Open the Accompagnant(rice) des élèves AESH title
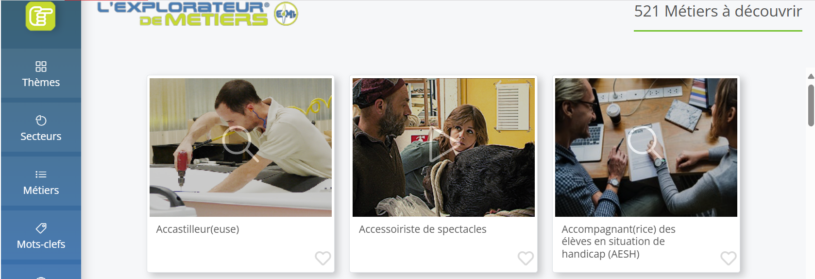Screen dimensions: 815x279 [x=618, y=242]
